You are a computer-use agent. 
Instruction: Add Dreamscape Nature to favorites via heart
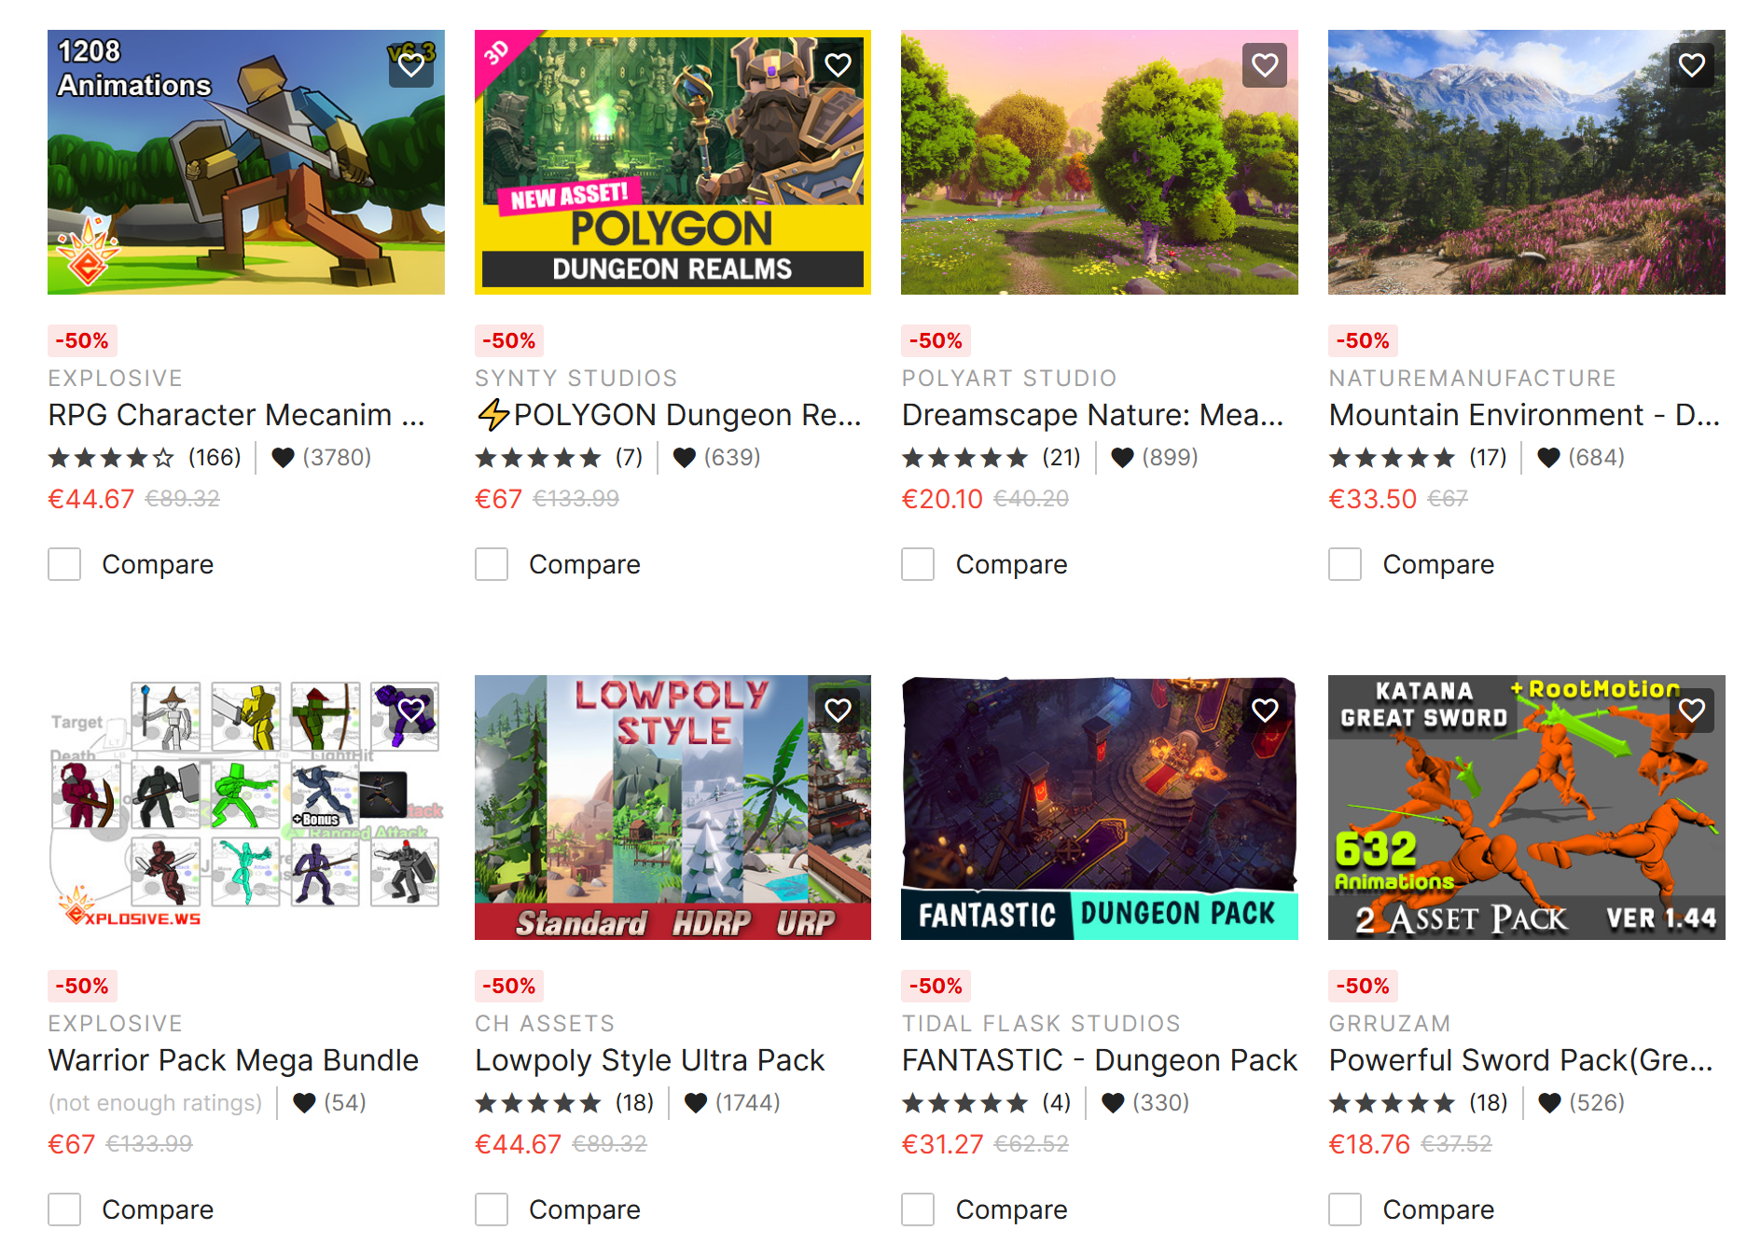[1265, 65]
